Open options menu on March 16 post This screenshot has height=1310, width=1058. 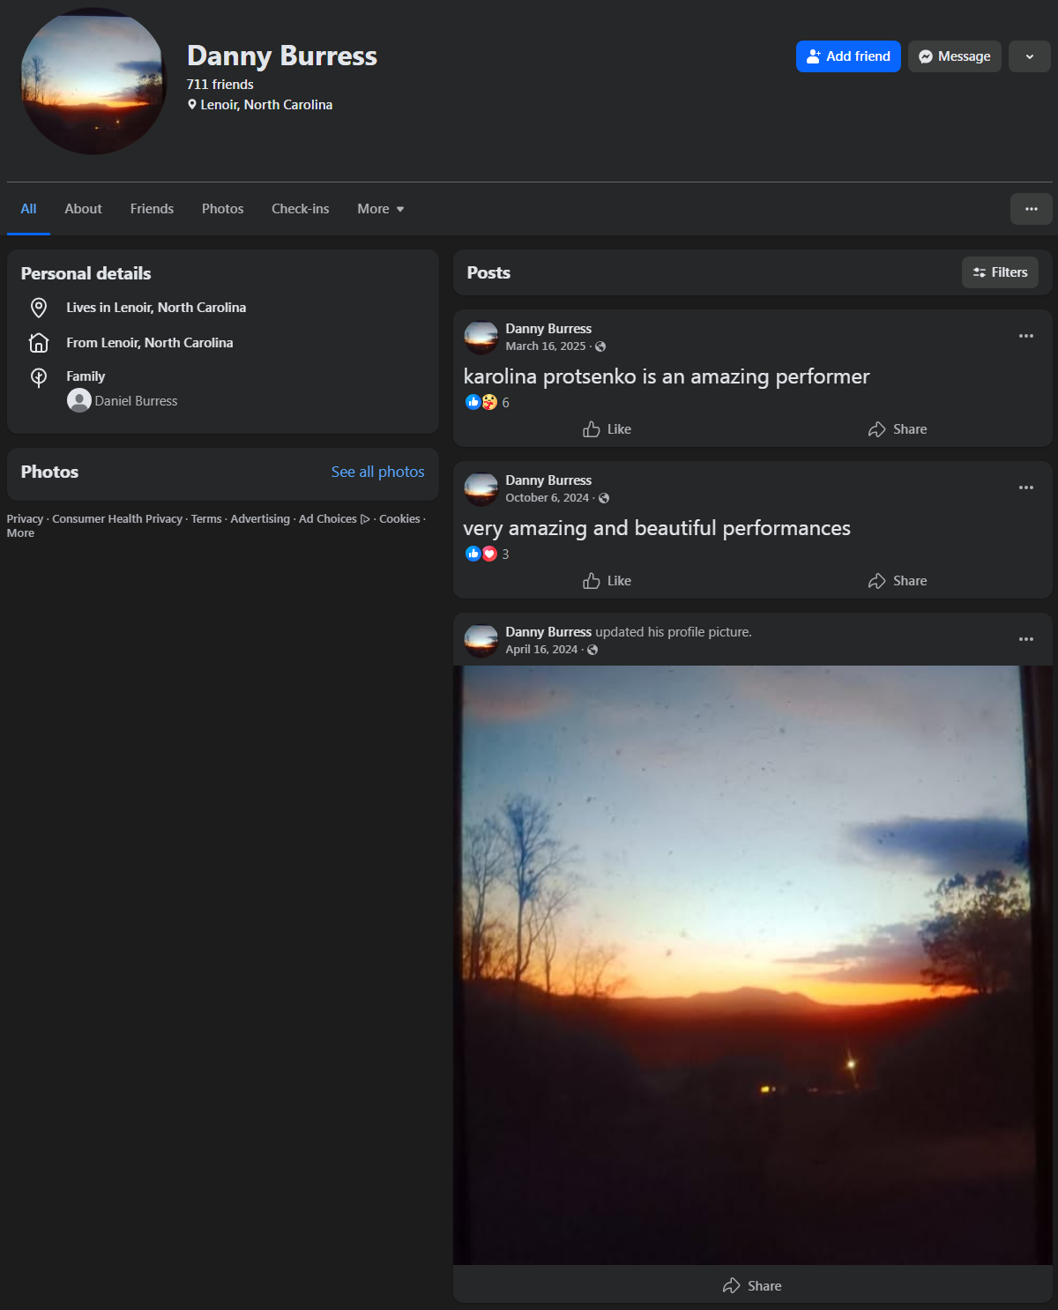click(x=1026, y=336)
